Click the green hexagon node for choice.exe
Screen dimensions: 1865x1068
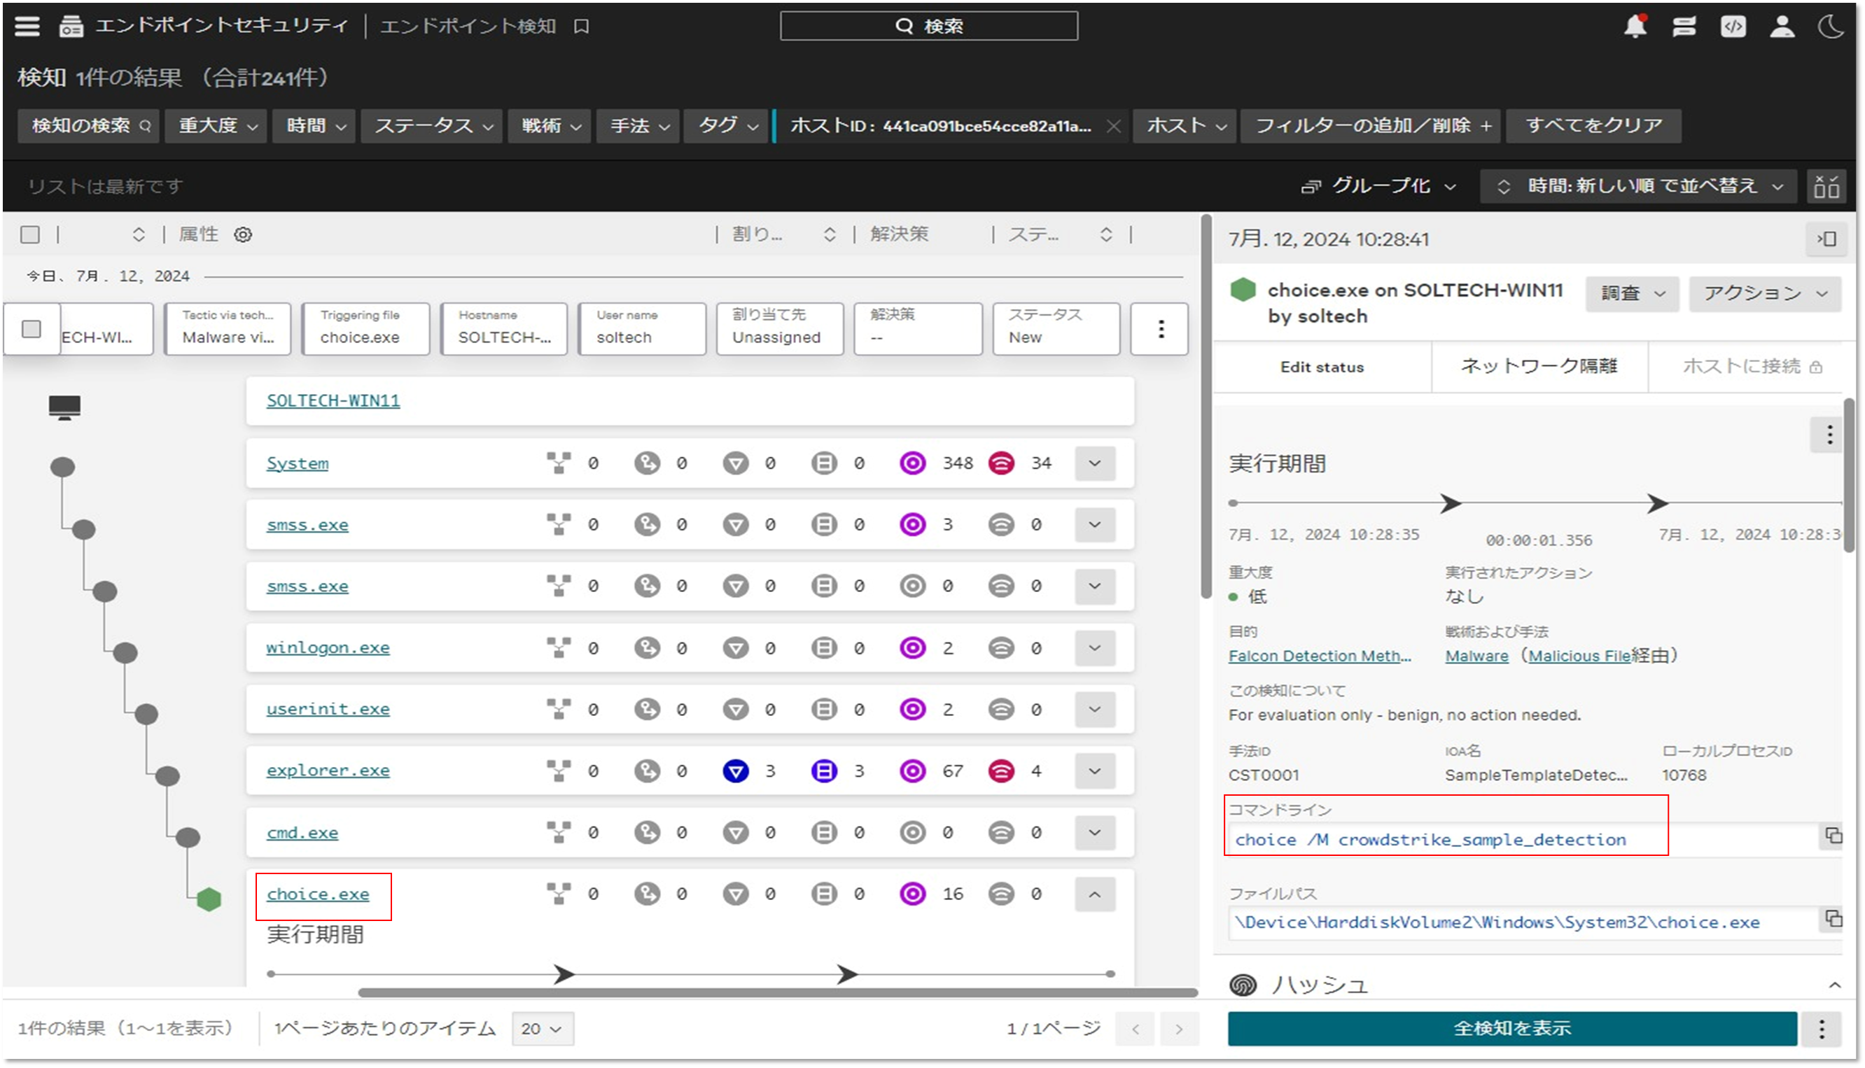[x=209, y=899]
